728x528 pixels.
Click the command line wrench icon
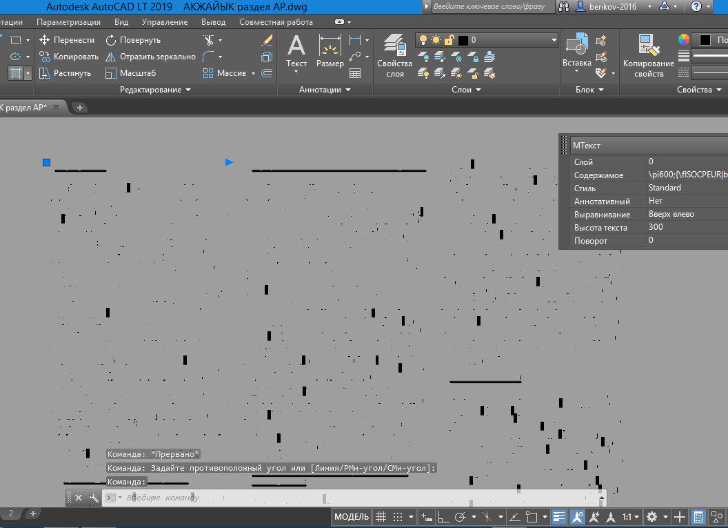click(x=94, y=498)
